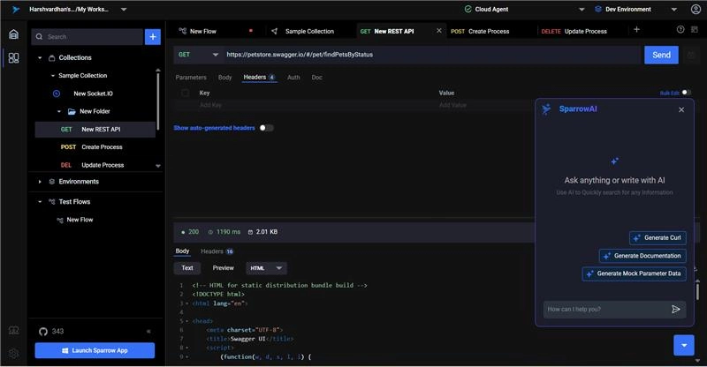
Task: Click the blue floating arrow button
Action: pyautogui.click(x=684, y=345)
